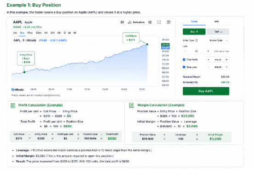Screen dimensions: 254x170
Task: Click the Estimated P/L value
Action: click(x=225, y=82)
